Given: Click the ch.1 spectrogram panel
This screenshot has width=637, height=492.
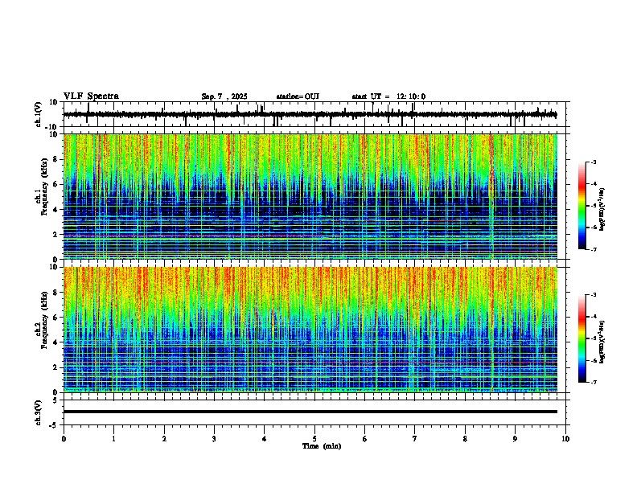Looking at the screenshot, I should coord(310,196).
